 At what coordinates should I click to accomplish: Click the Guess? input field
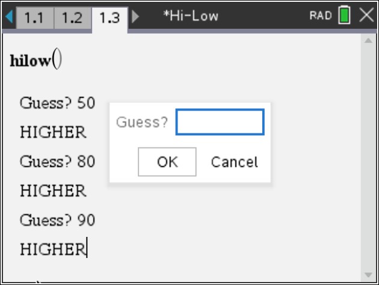(x=220, y=122)
